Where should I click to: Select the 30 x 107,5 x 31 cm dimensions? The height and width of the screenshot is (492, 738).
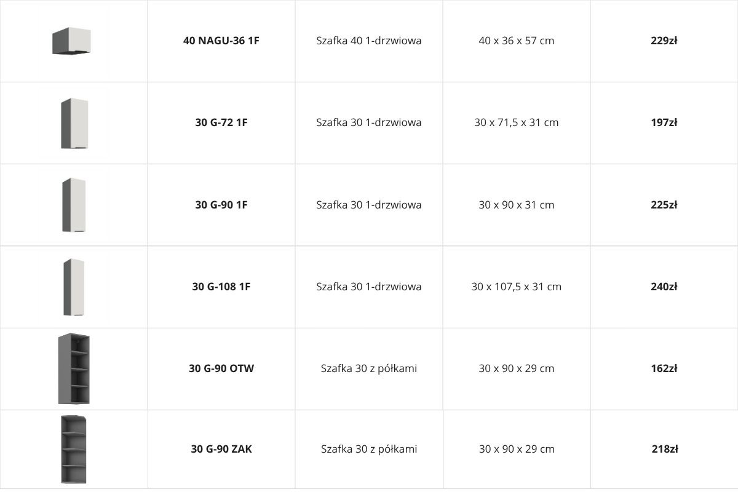(x=517, y=287)
